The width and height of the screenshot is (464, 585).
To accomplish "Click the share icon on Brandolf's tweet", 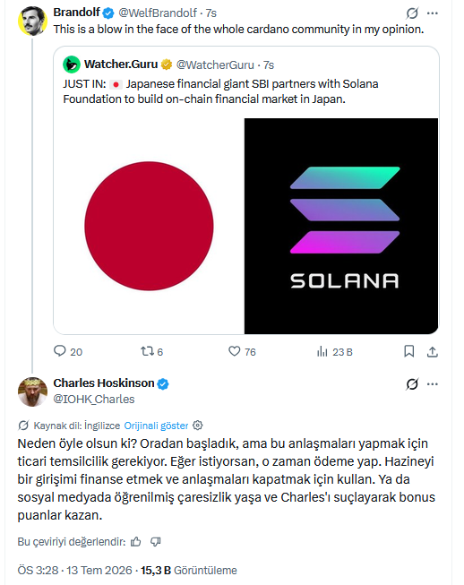I will click(x=433, y=351).
